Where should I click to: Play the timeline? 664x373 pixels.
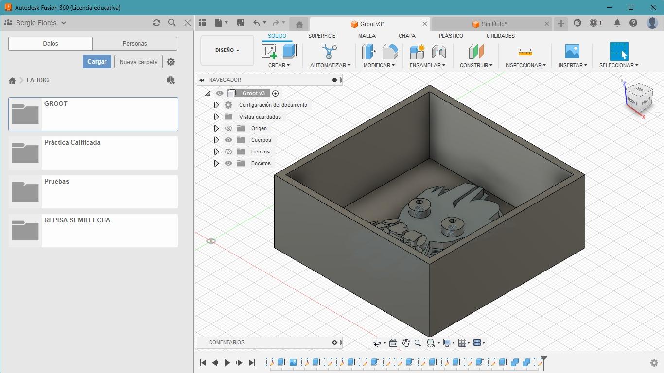(227, 363)
